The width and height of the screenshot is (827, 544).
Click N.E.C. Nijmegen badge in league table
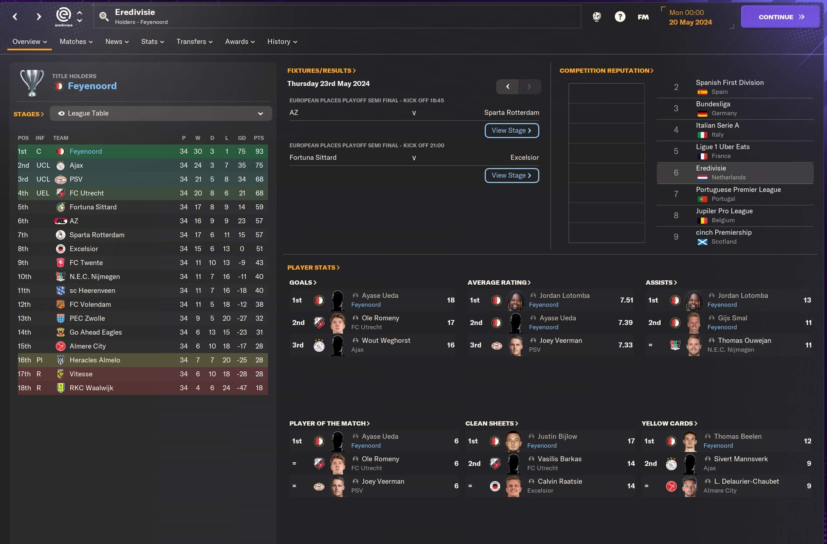point(60,276)
